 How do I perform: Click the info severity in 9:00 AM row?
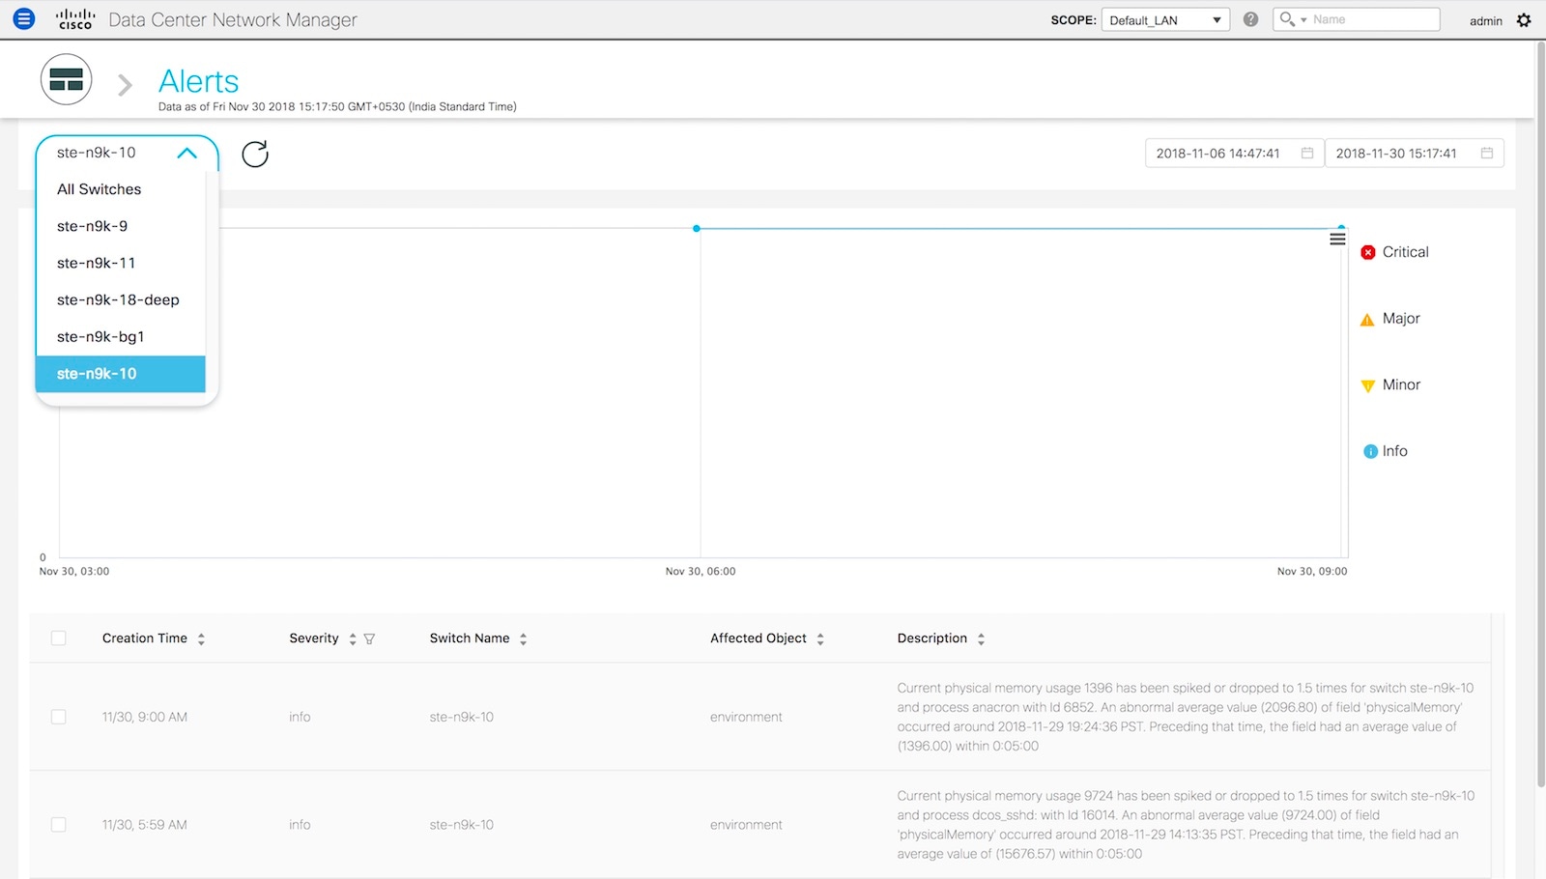(300, 717)
